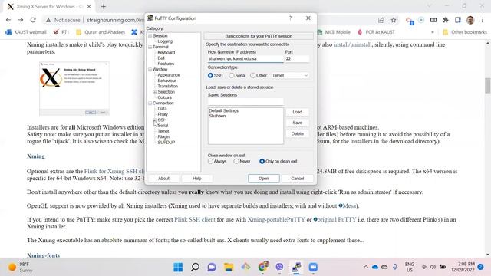This screenshot has height=276, width=491.
Task: Show hidden system tray icons
Action: point(365,267)
